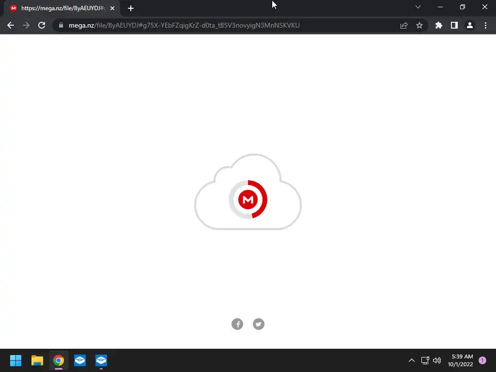
Task: Open network status in system tray
Action: click(425, 360)
